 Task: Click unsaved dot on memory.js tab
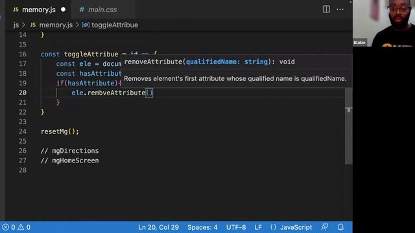(63, 10)
